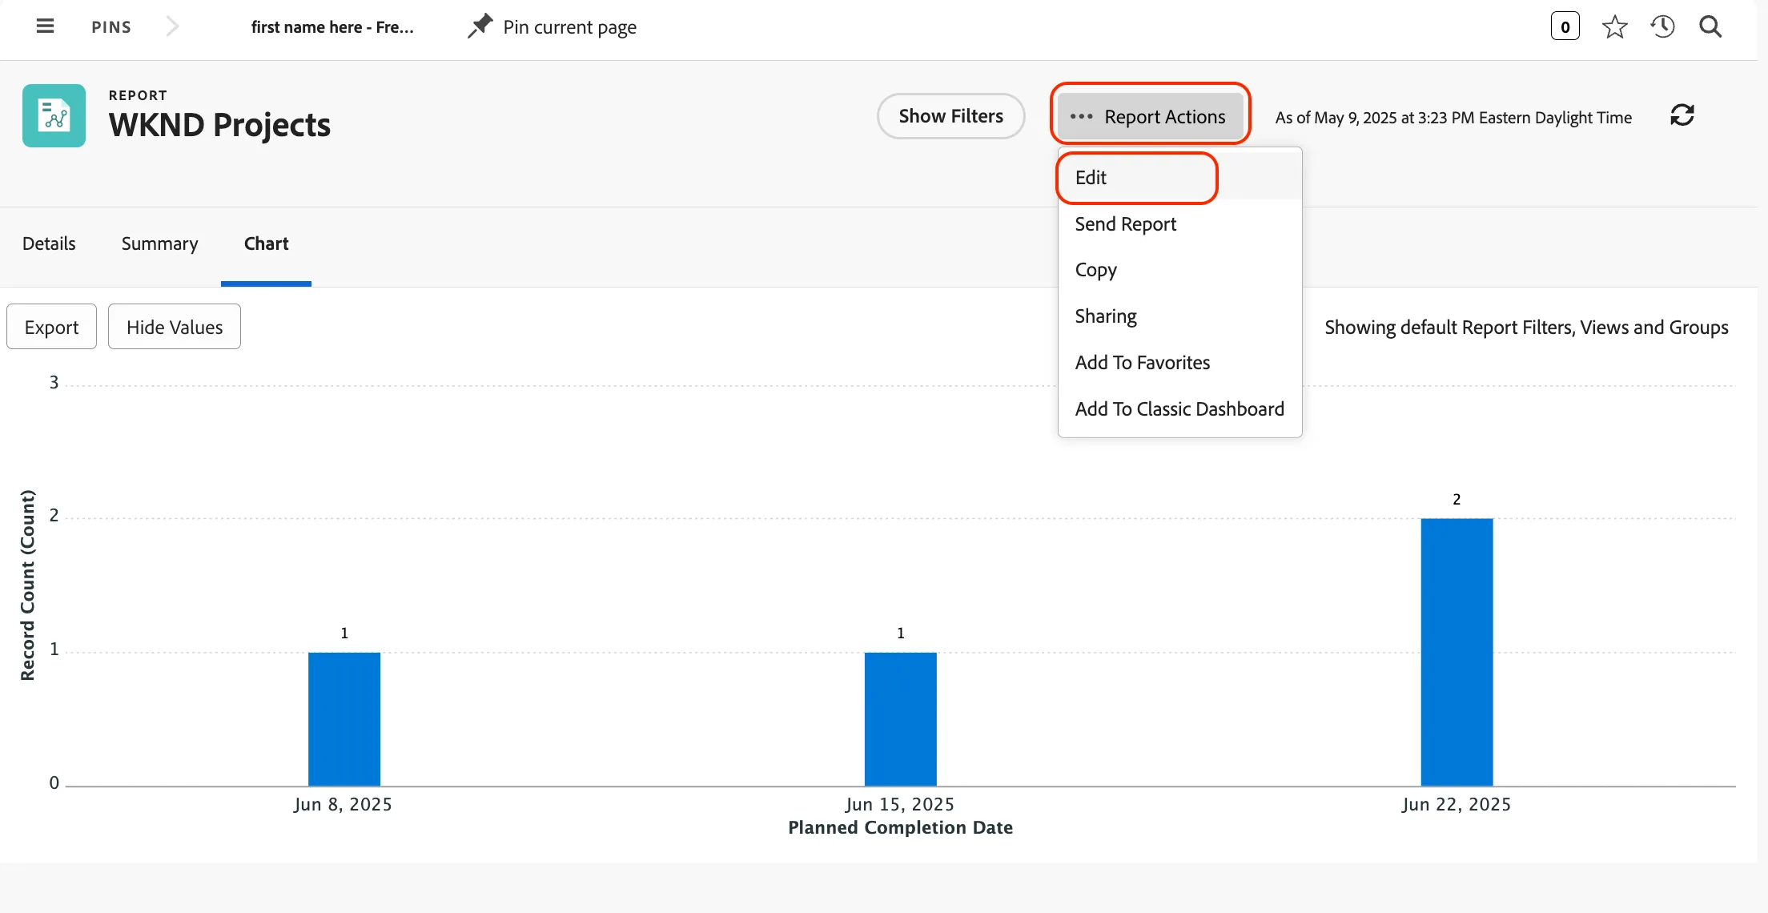1768x913 pixels.
Task: Click the WKND Projects report icon
Action: (54, 115)
